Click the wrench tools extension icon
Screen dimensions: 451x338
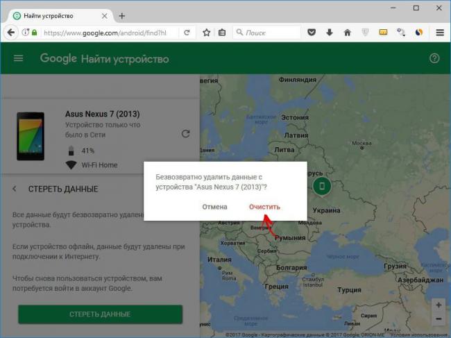point(401,32)
